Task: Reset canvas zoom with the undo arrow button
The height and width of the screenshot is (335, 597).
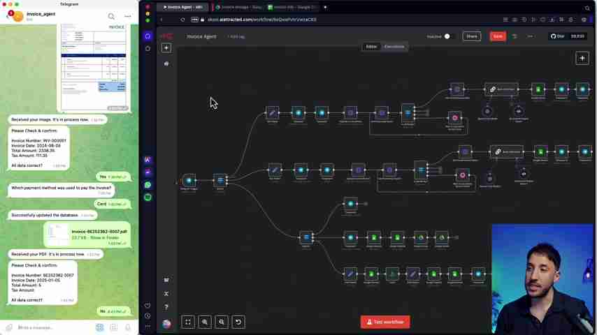Action: click(238, 322)
